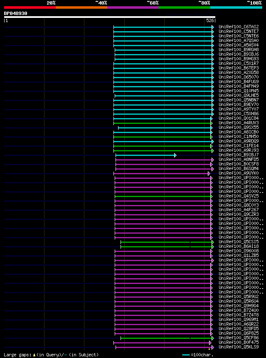
Task: Select the UniRef100_Q9H9G4 label
Action: pyautogui.click(x=239, y=306)
